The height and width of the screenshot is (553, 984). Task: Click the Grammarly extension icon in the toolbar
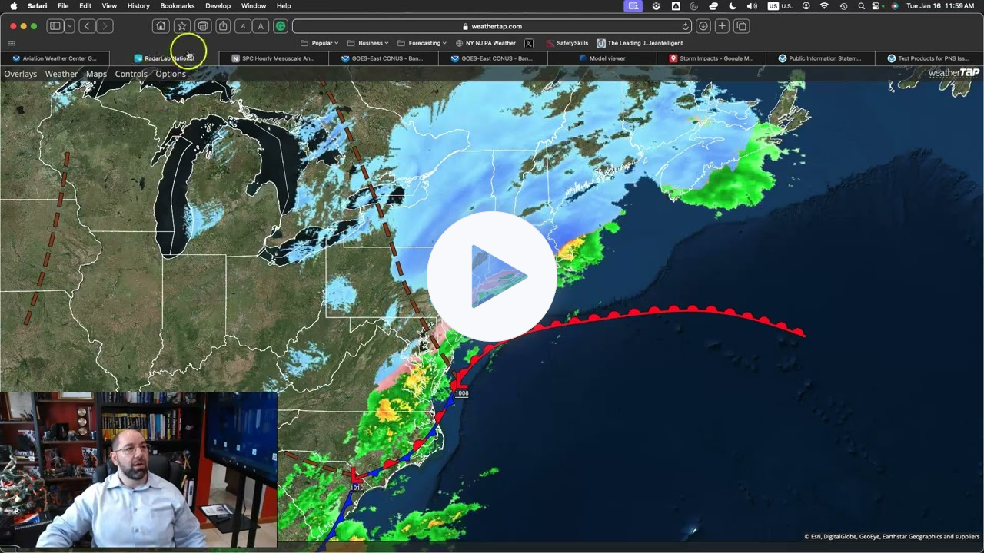click(281, 25)
